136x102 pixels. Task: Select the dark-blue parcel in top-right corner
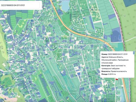coord(129,3)
